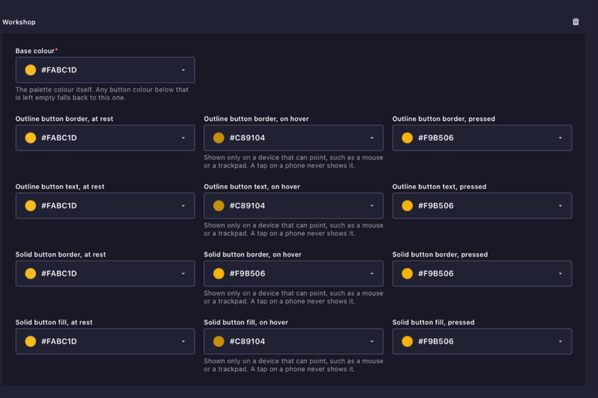Click swatch in Solid button border, on hover

pos(219,273)
